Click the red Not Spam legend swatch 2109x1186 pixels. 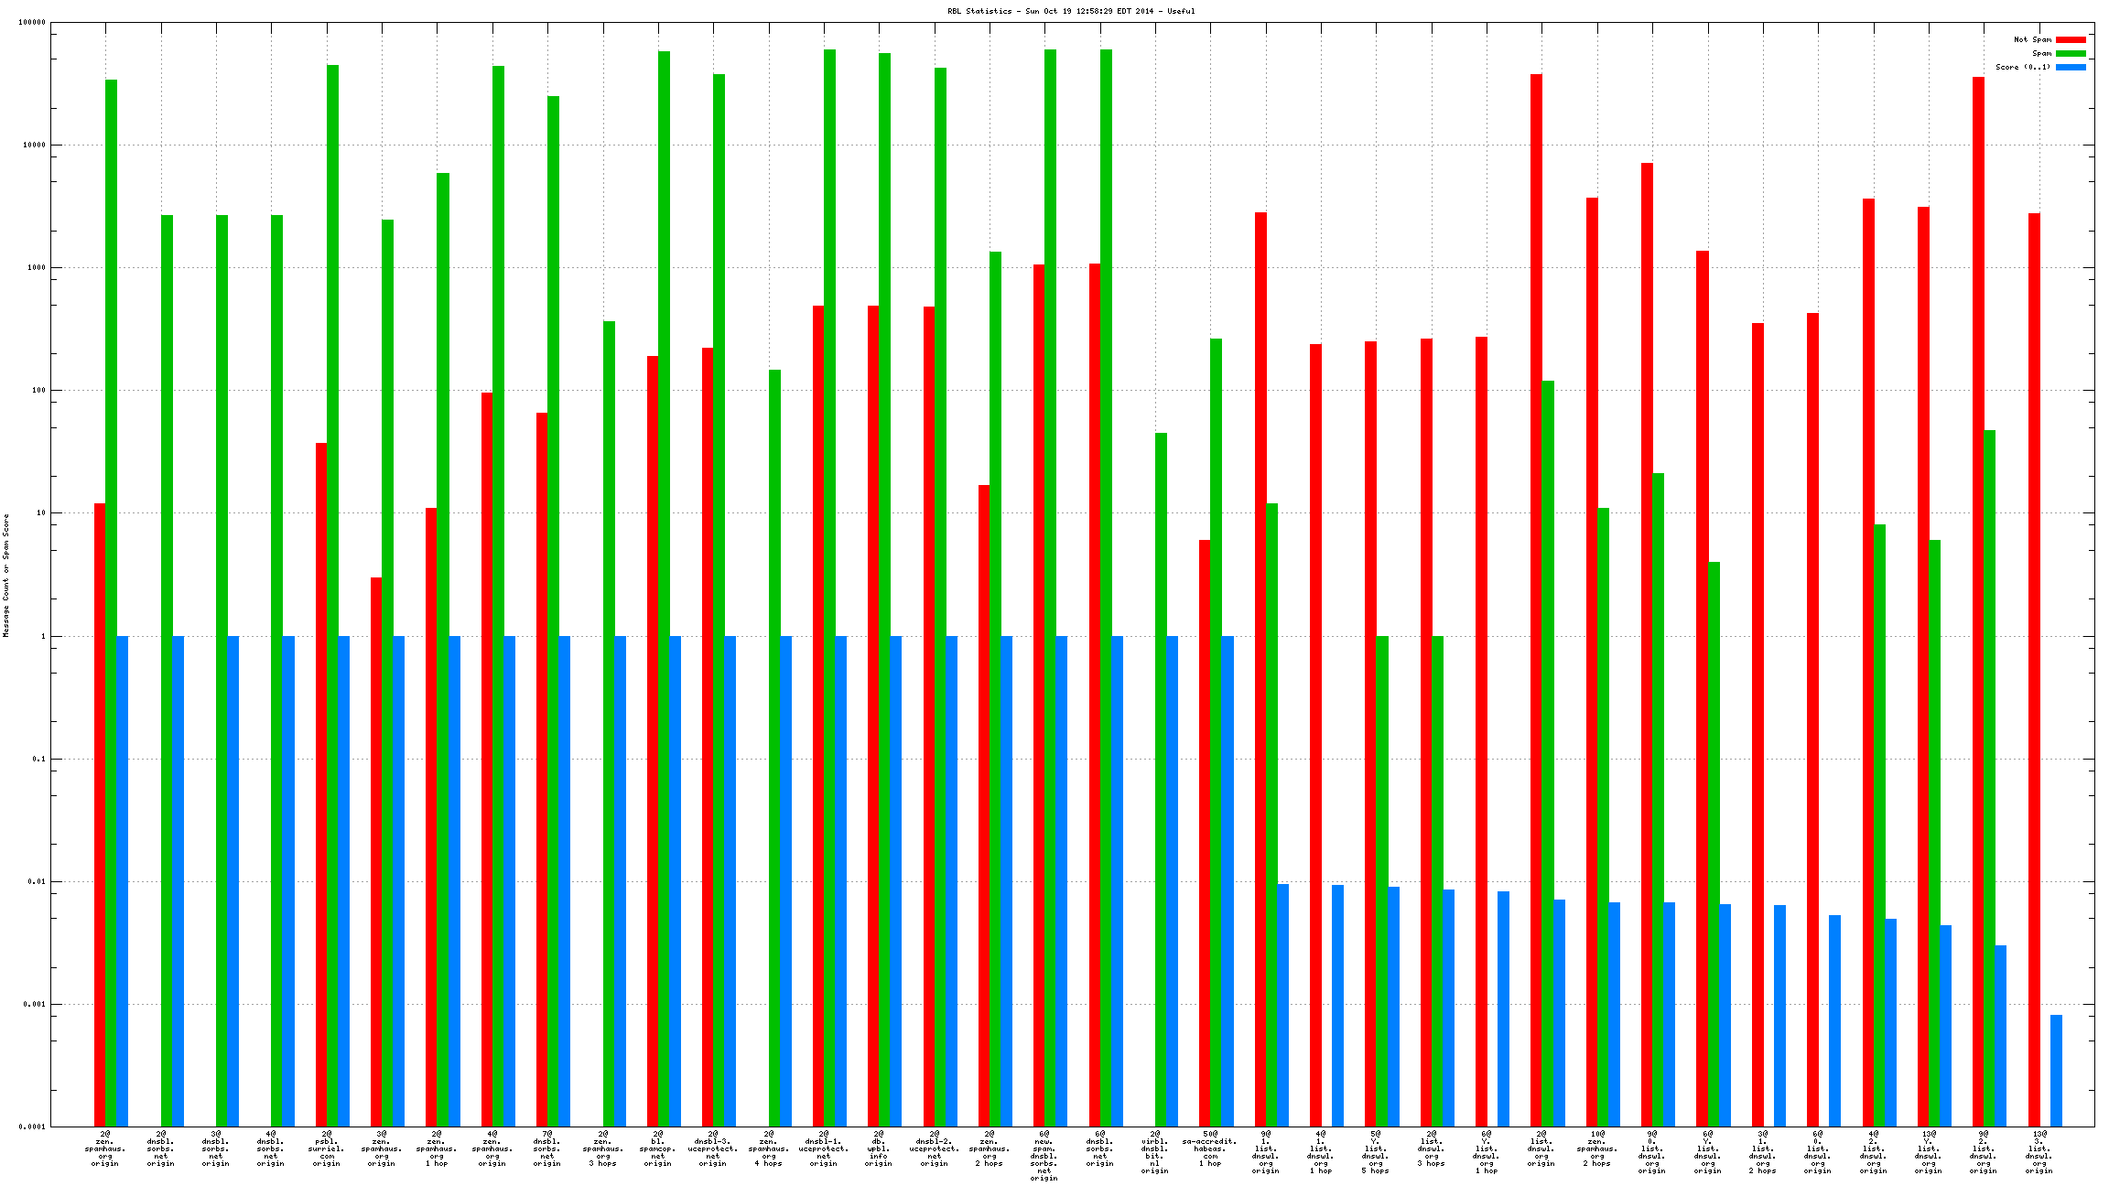(x=2071, y=39)
